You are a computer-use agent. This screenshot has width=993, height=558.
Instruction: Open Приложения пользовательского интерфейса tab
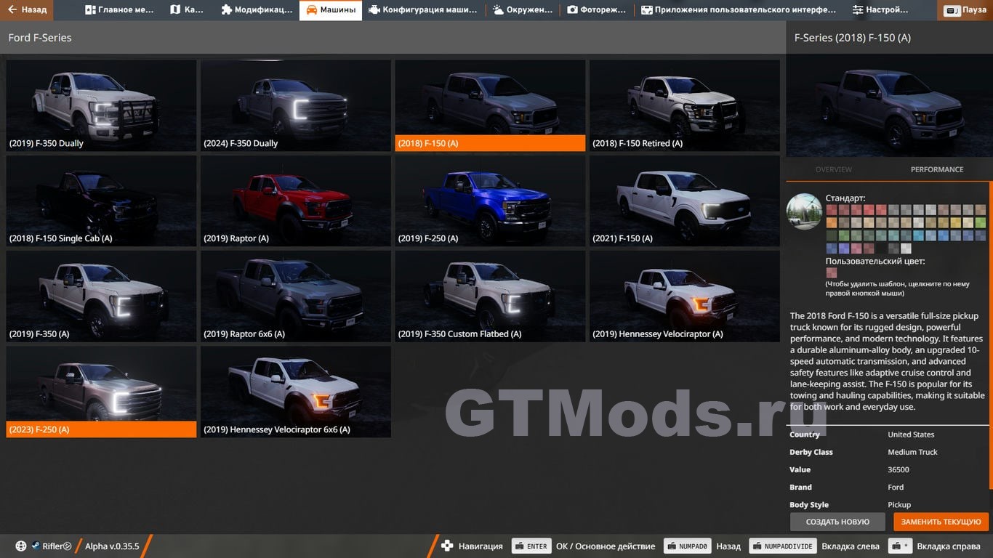(739, 10)
